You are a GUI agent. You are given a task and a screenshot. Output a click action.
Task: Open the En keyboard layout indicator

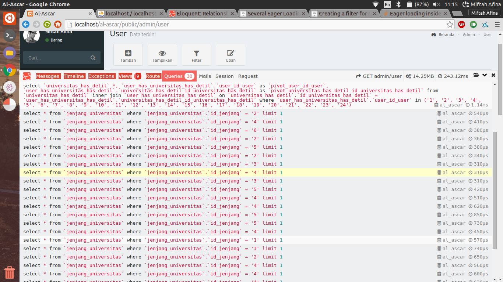(x=387, y=4)
